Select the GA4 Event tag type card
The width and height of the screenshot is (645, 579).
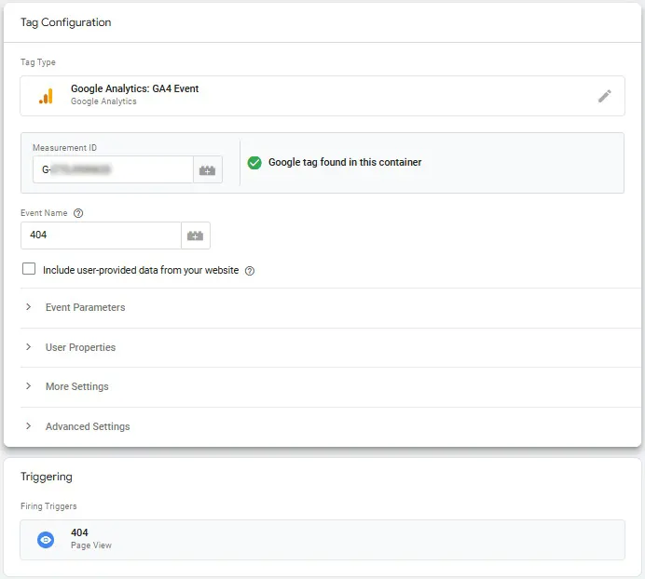[x=322, y=96]
